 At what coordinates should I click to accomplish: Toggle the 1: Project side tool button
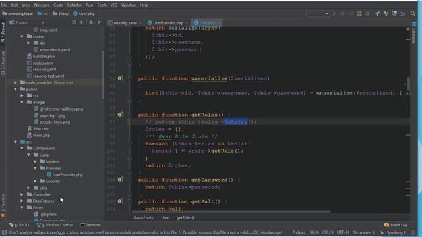point(3,32)
